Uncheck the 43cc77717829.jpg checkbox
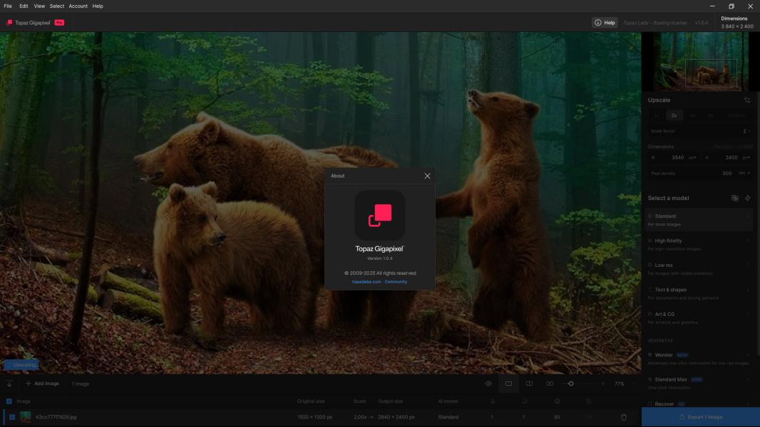Screen dimensions: 760x427 [x=12, y=417]
